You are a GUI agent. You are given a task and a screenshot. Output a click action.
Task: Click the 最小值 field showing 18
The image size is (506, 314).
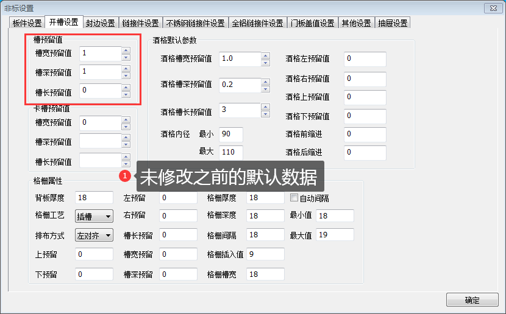coord(335,215)
